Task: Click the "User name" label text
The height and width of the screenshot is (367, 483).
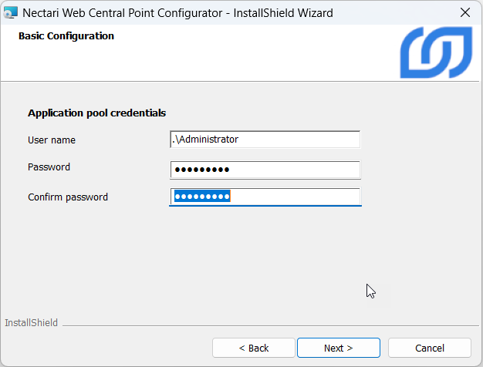Action: pyautogui.click(x=52, y=140)
